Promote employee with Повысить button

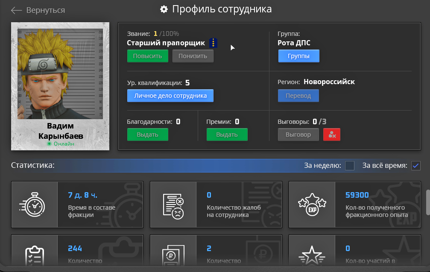click(x=147, y=56)
